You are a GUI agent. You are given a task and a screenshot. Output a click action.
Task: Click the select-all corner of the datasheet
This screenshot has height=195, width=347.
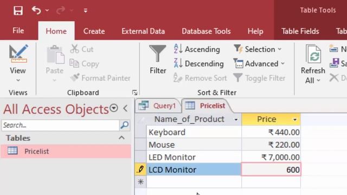pos(140,119)
